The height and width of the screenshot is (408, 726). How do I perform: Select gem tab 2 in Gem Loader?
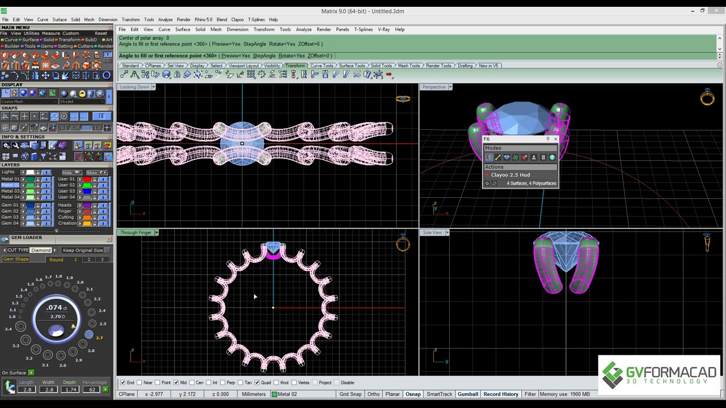(88, 260)
